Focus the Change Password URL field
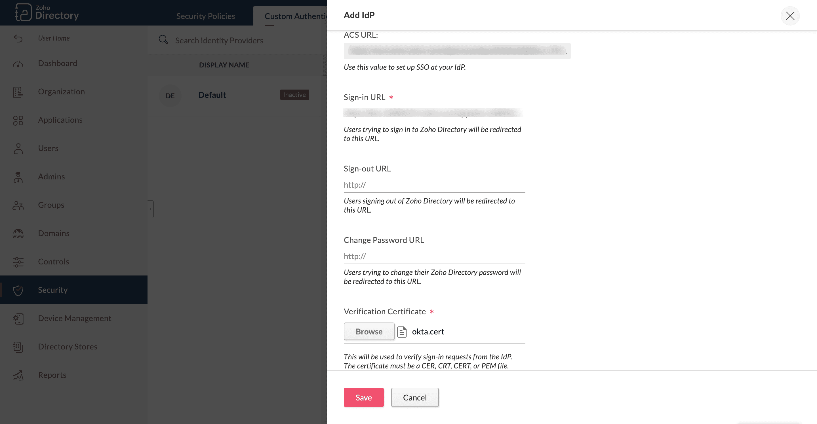This screenshot has width=817, height=424. [x=434, y=256]
